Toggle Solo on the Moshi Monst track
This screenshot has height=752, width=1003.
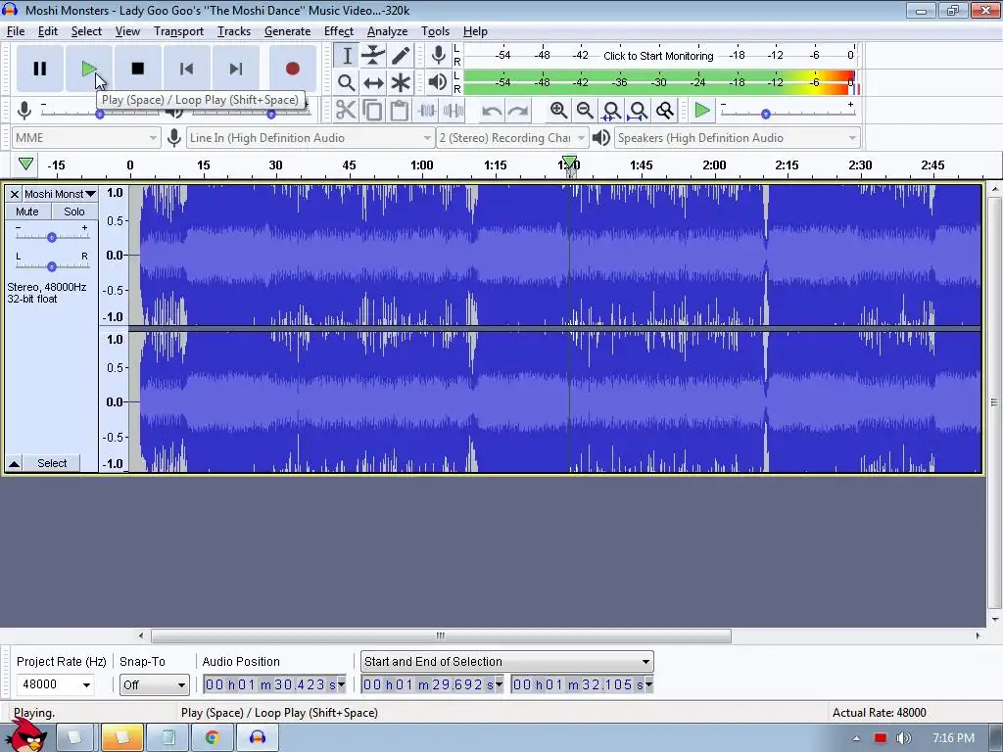tap(73, 211)
